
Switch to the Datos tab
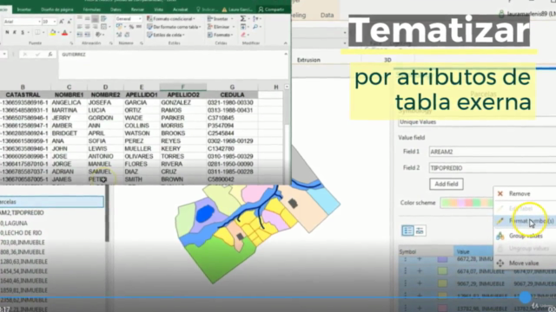(x=116, y=10)
